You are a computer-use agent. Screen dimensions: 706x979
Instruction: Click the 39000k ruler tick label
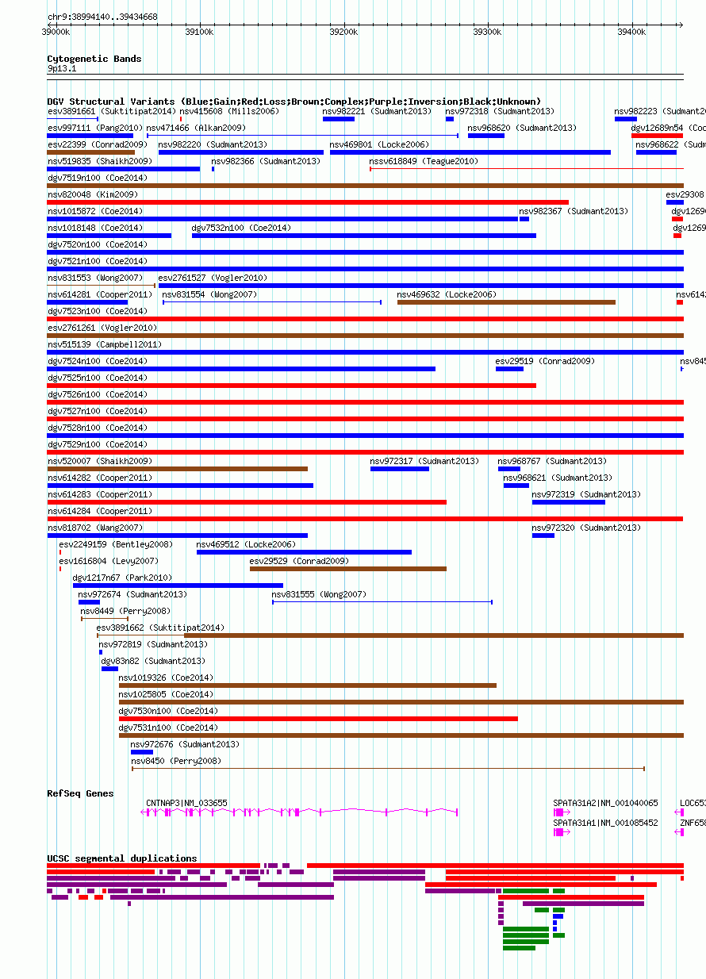tap(56, 32)
